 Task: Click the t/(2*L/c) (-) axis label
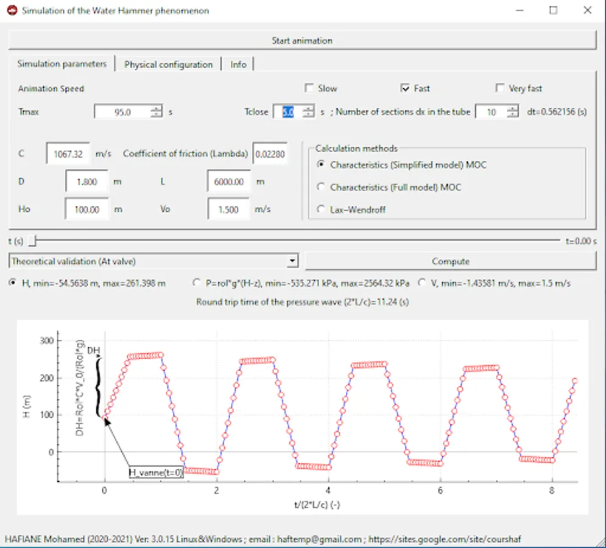point(317,504)
